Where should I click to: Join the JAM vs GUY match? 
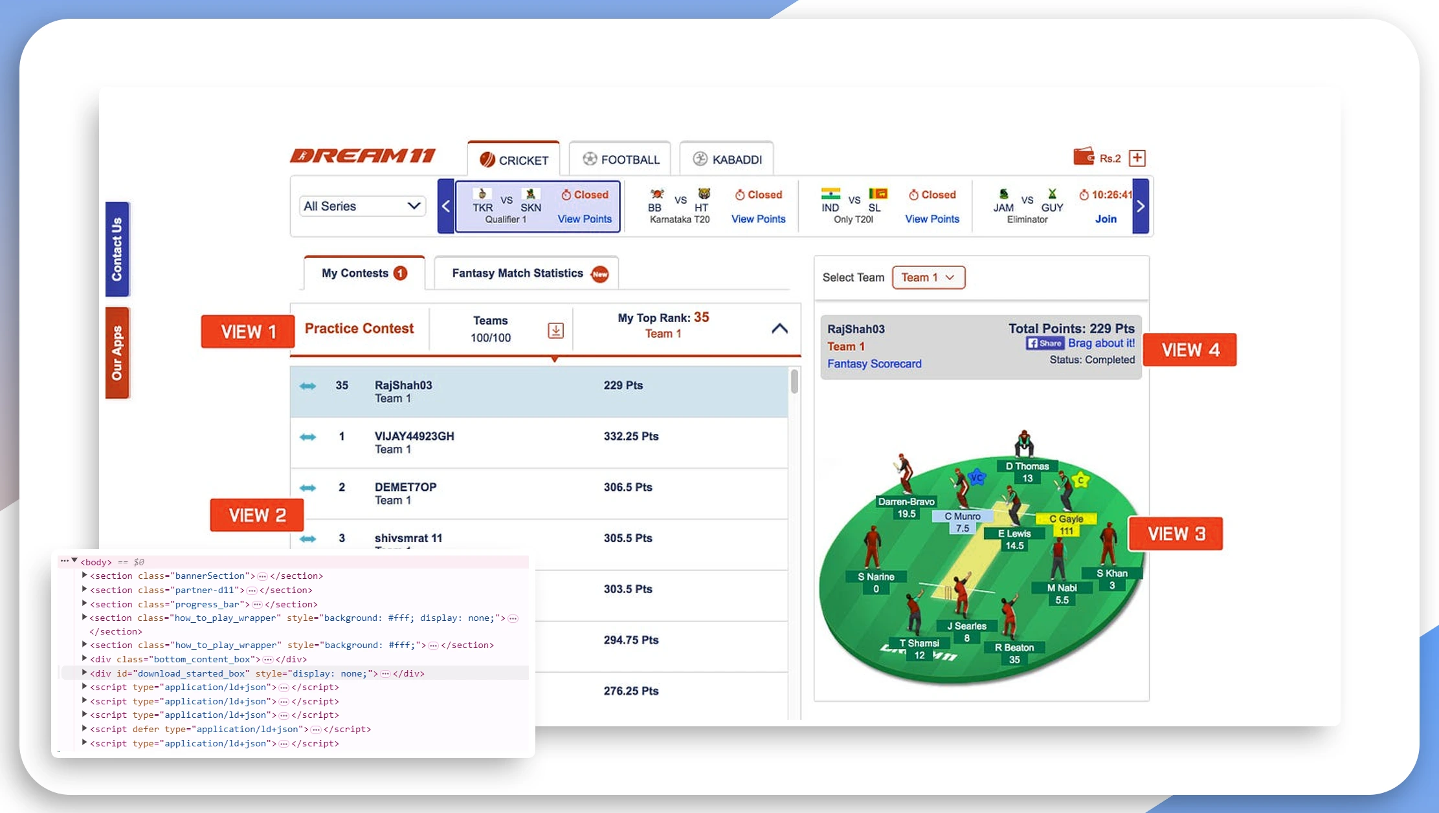[1105, 219]
